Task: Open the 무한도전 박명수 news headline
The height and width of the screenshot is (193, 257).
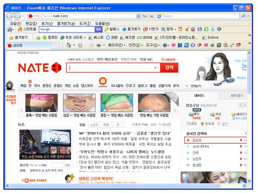Action: 122,152
